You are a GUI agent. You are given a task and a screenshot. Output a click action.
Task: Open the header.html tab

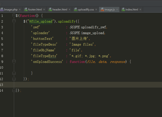coord(60,9)
